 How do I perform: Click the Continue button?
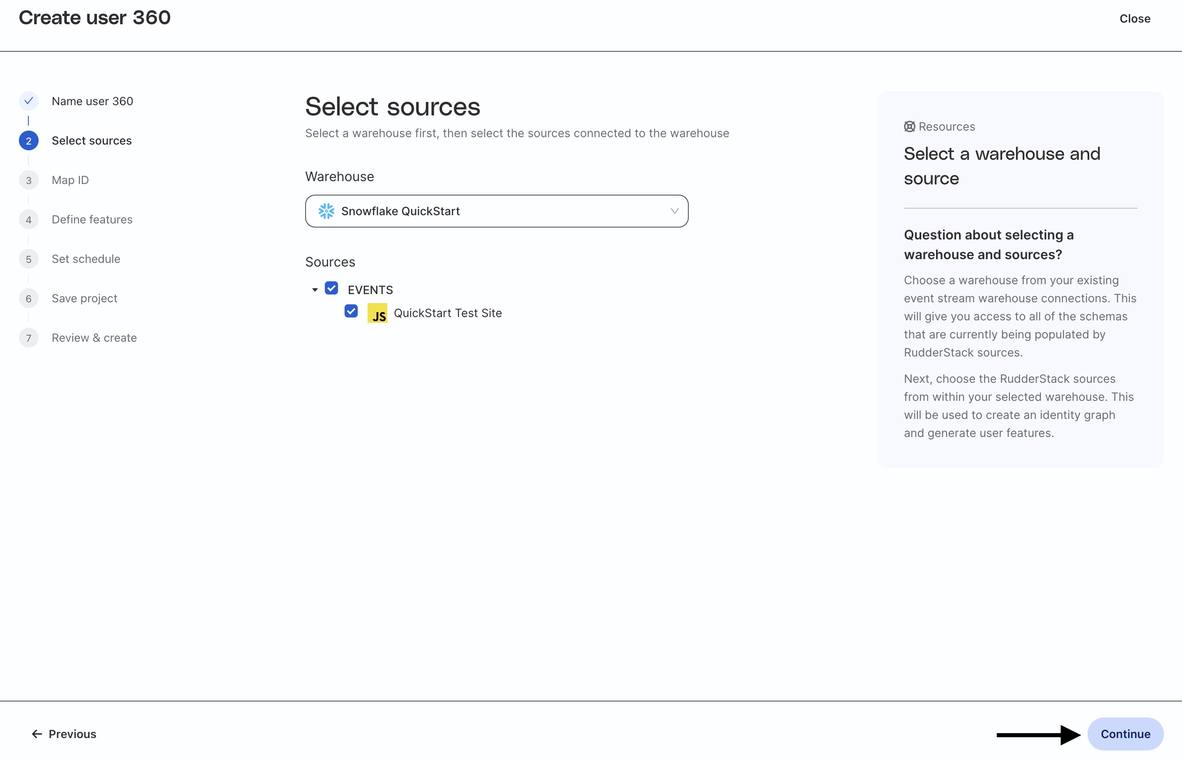pyautogui.click(x=1125, y=734)
